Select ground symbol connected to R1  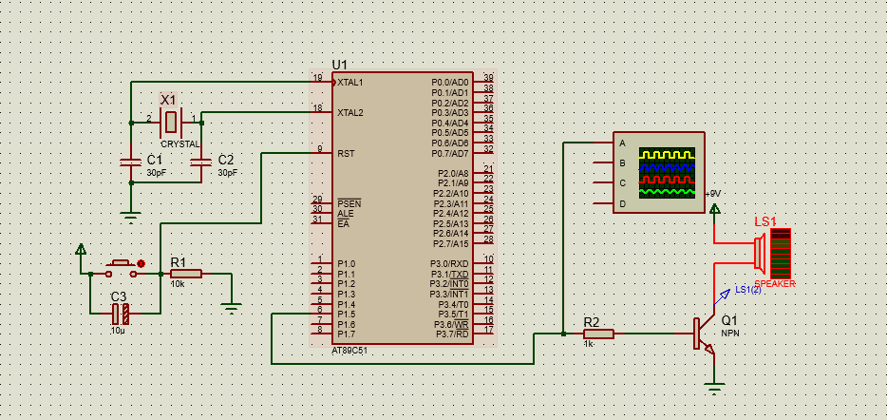pyautogui.click(x=231, y=308)
